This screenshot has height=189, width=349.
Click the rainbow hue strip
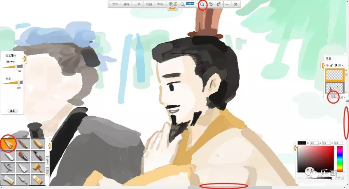tap(340, 158)
